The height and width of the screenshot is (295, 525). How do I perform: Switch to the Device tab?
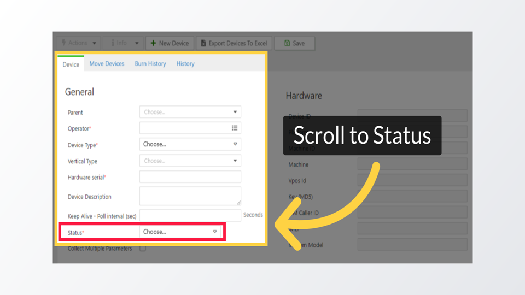click(71, 64)
